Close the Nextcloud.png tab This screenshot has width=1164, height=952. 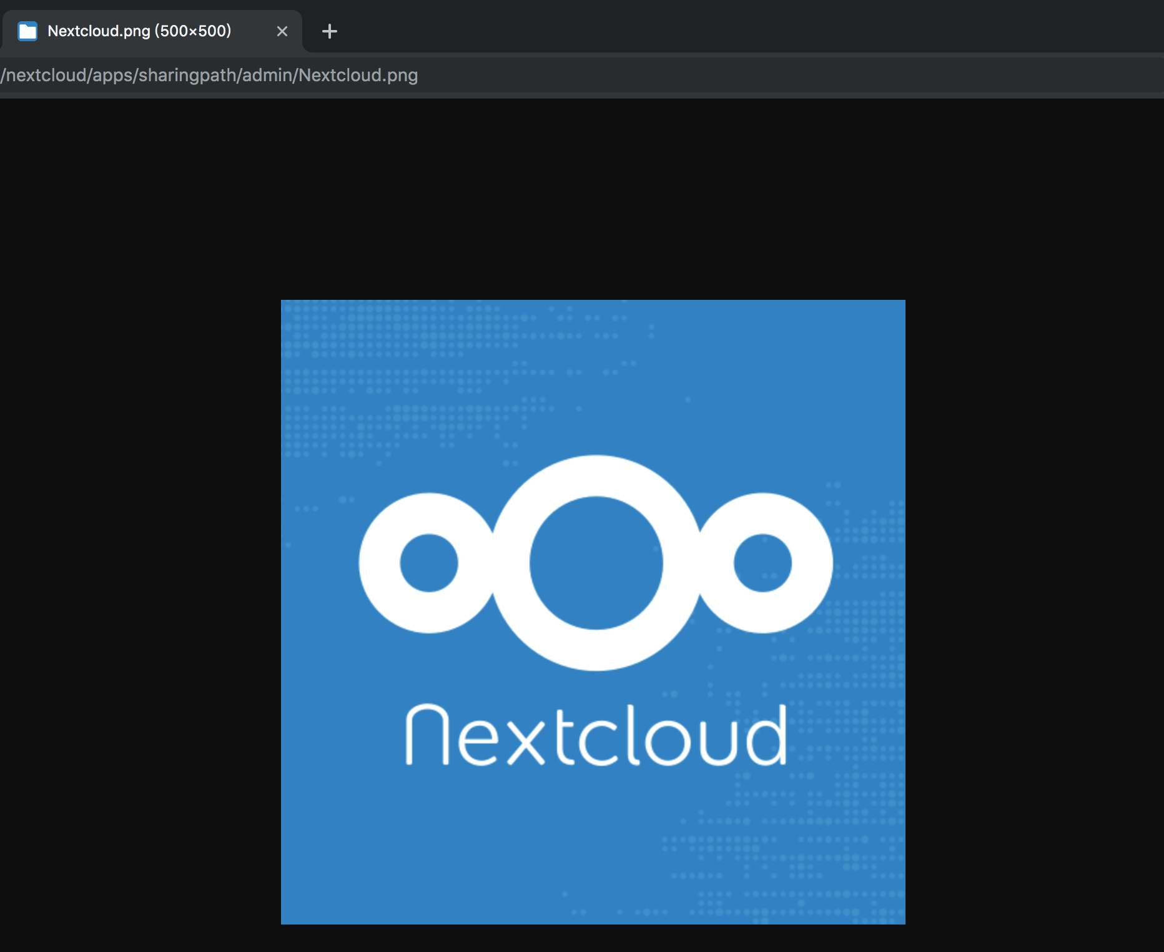(282, 31)
